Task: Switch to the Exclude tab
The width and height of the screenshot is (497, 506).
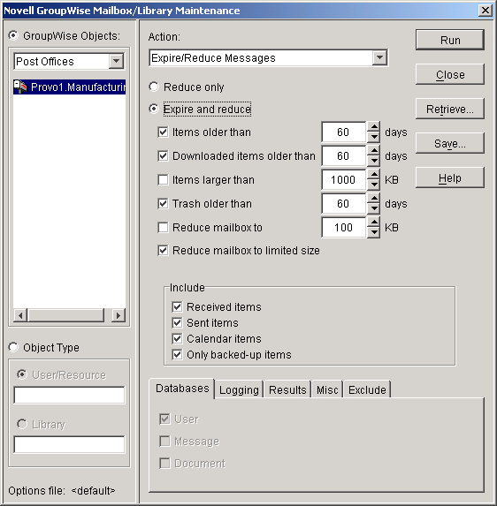Action: (x=367, y=389)
